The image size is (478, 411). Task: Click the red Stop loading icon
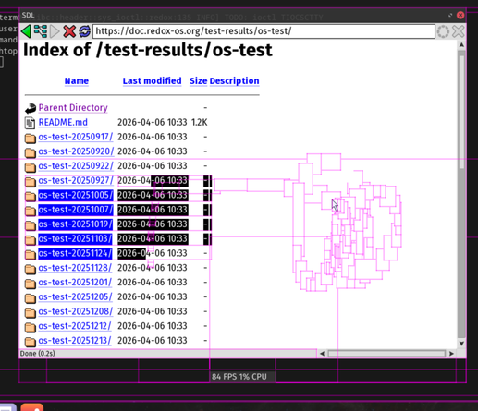click(69, 31)
